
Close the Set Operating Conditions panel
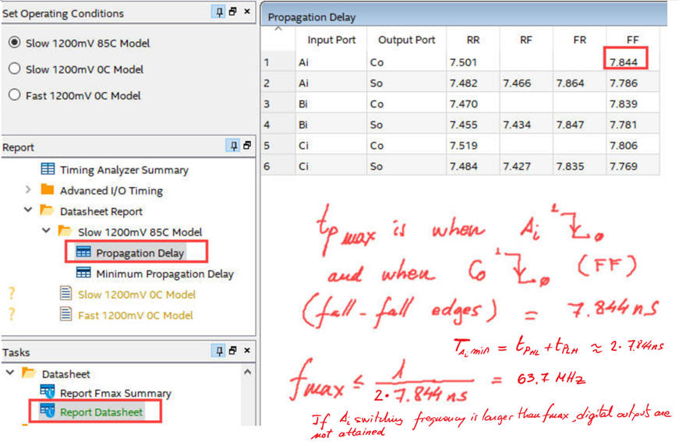(247, 12)
